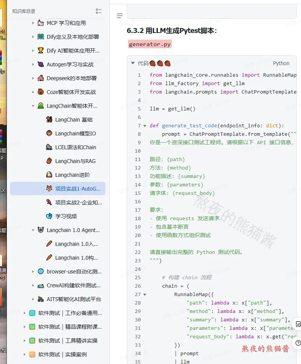Click the grapes icon next to Autogen学习与实战
Screen dimensions: 301x364
(41, 64)
